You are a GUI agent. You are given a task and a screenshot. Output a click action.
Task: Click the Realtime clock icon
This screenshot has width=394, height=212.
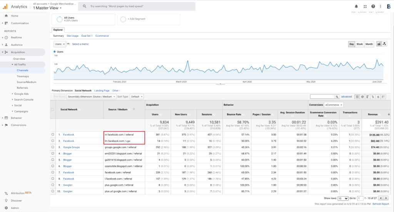point(6,37)
